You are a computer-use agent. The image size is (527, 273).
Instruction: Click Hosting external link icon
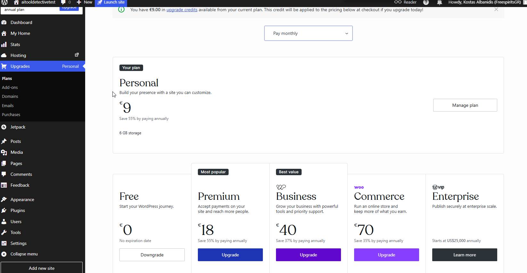click(x=77, y=55)
